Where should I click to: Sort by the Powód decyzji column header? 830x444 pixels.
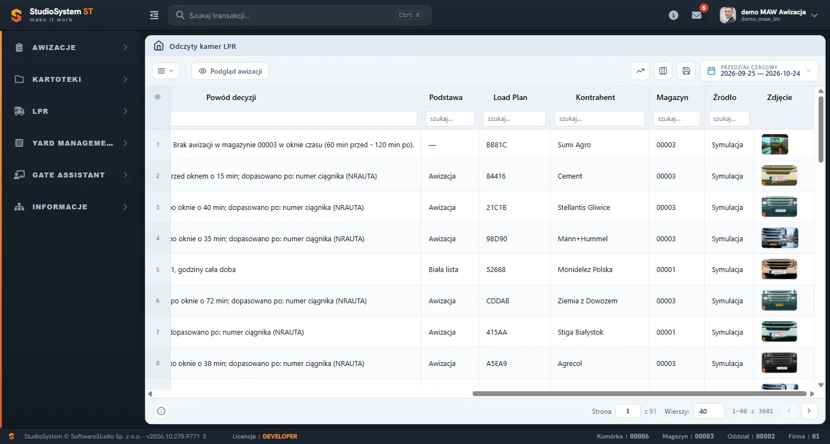[x=231, y=97]
